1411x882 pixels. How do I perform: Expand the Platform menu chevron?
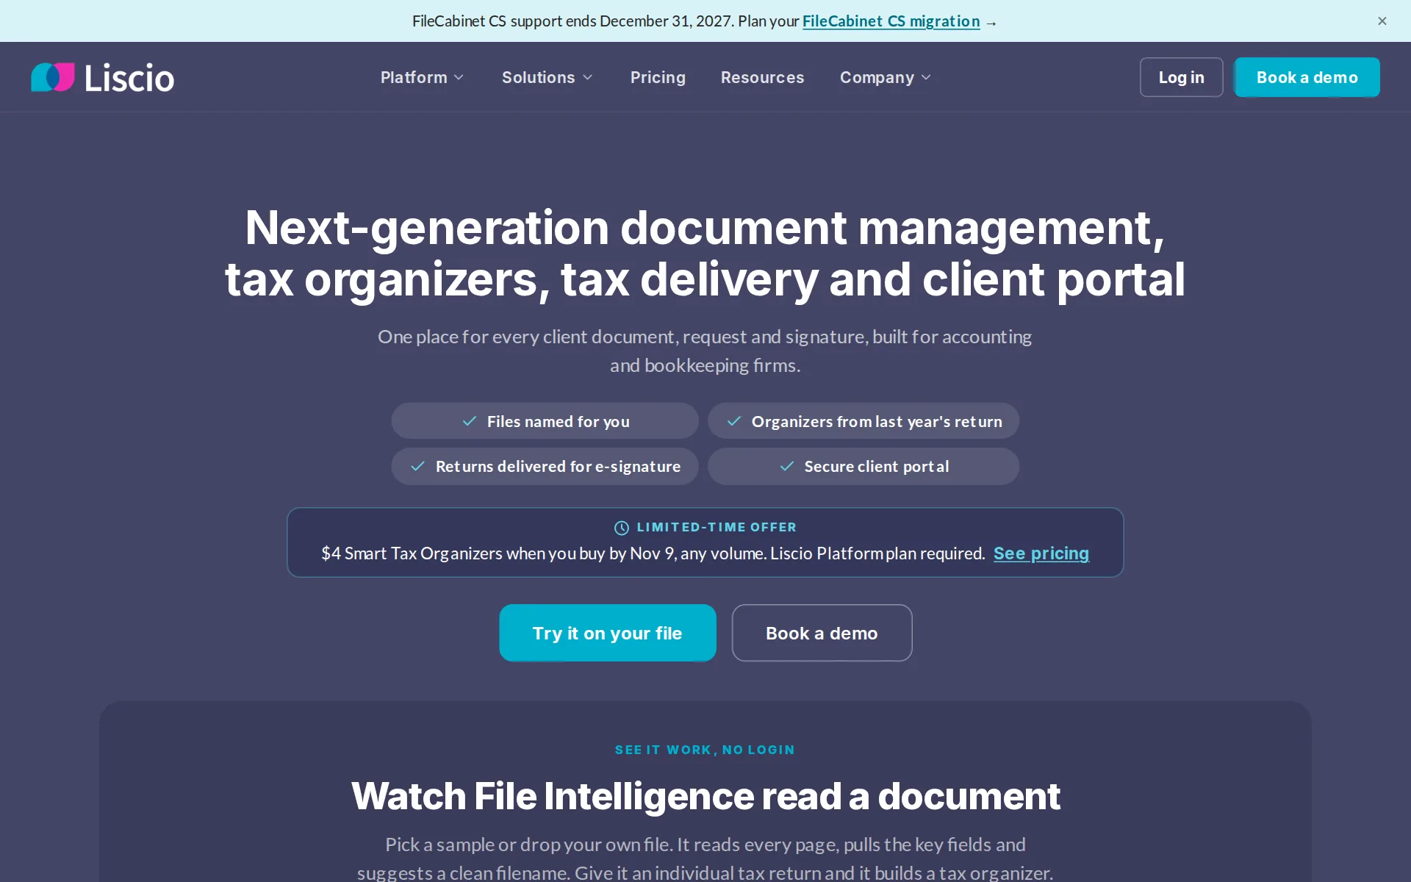point(459,78)
